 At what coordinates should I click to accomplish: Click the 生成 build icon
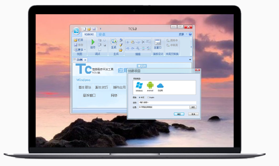(113, 44)
